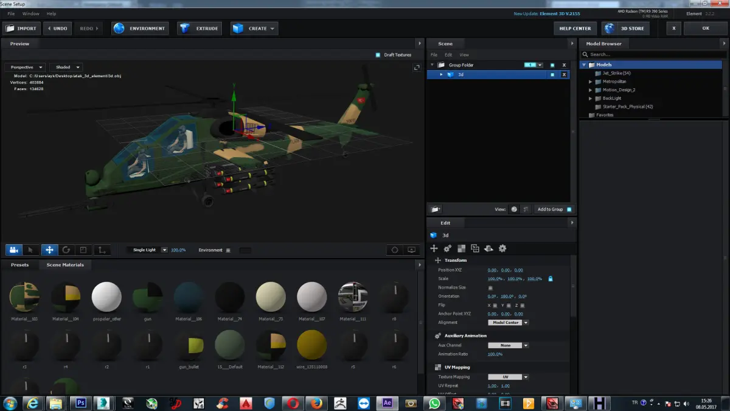Toggle the Flip Y checkbox
730x411 pixels.
click(x=509, y=305)
